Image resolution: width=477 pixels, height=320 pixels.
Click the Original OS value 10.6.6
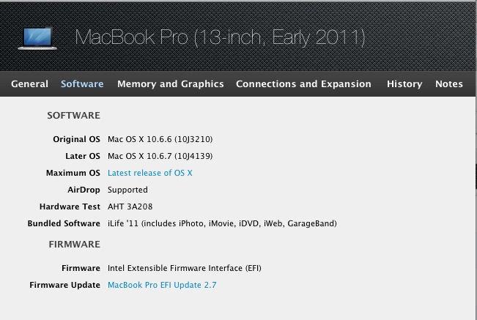tap(160, 139)
